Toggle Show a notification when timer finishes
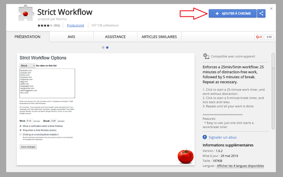283x177 pixels. (21, 126)
